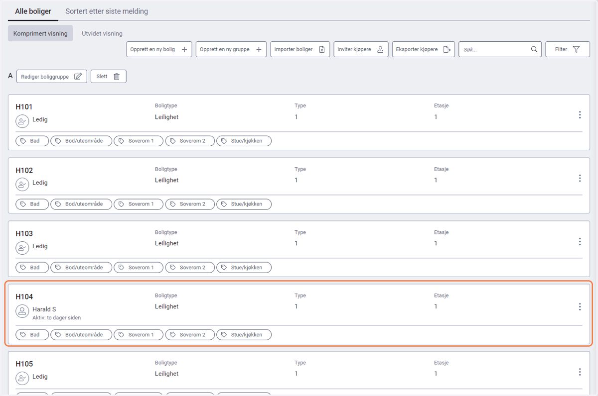Select Soverom 2 tag on H104
The image size is (598, 396).
[x=190, y=334]
